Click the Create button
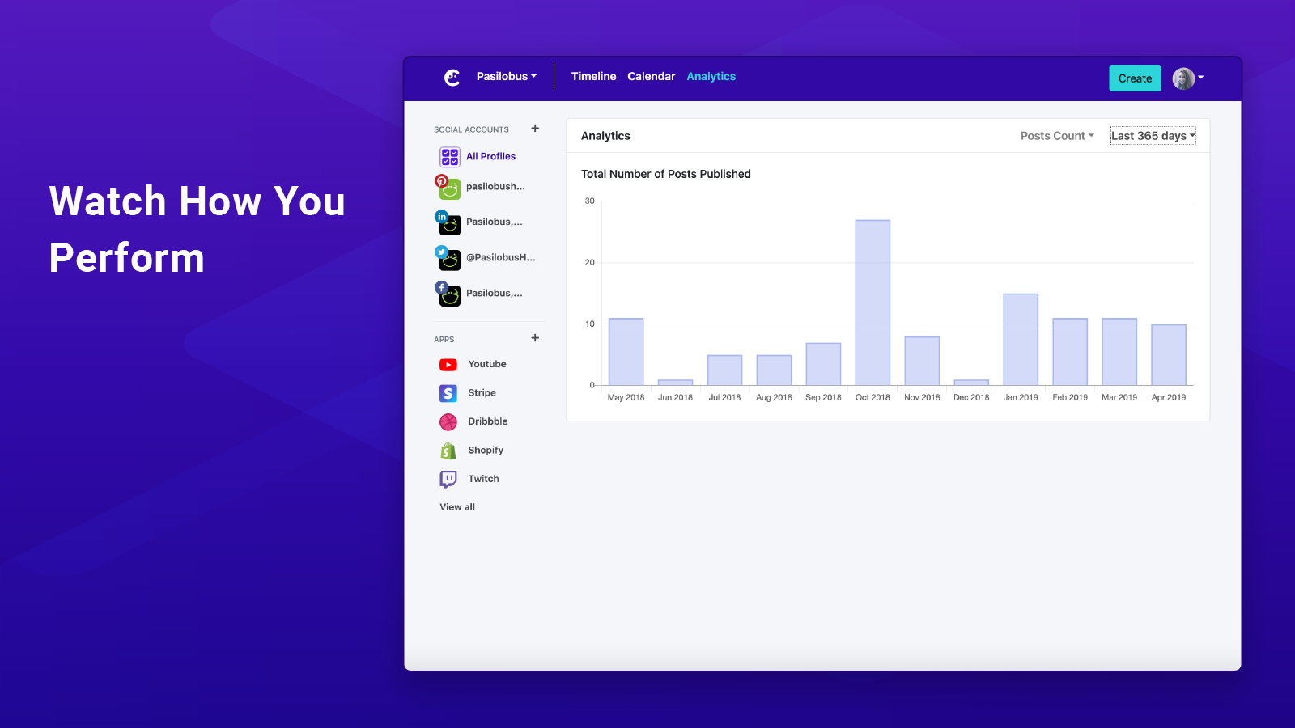Viewport: 1295px width, 728px height. (x=1135, y=78)
